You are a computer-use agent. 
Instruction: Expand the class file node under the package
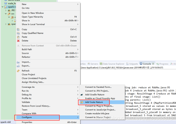click(12, 21)
